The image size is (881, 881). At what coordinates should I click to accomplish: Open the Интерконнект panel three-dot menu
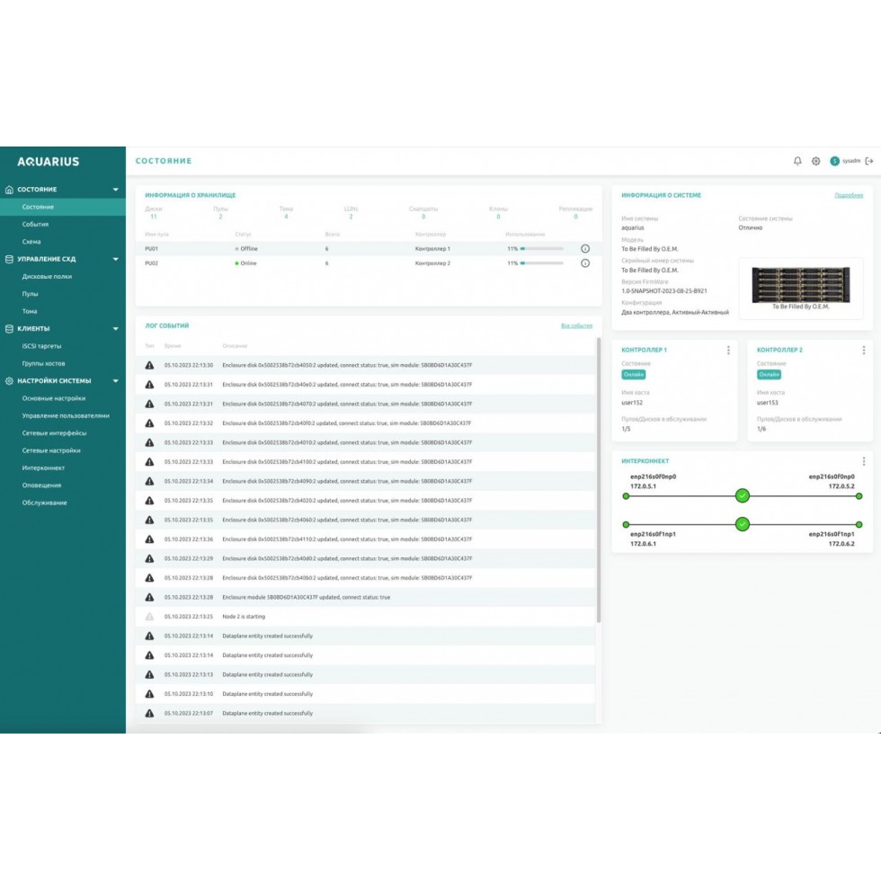pyautogui.click(x=864, y=460)
